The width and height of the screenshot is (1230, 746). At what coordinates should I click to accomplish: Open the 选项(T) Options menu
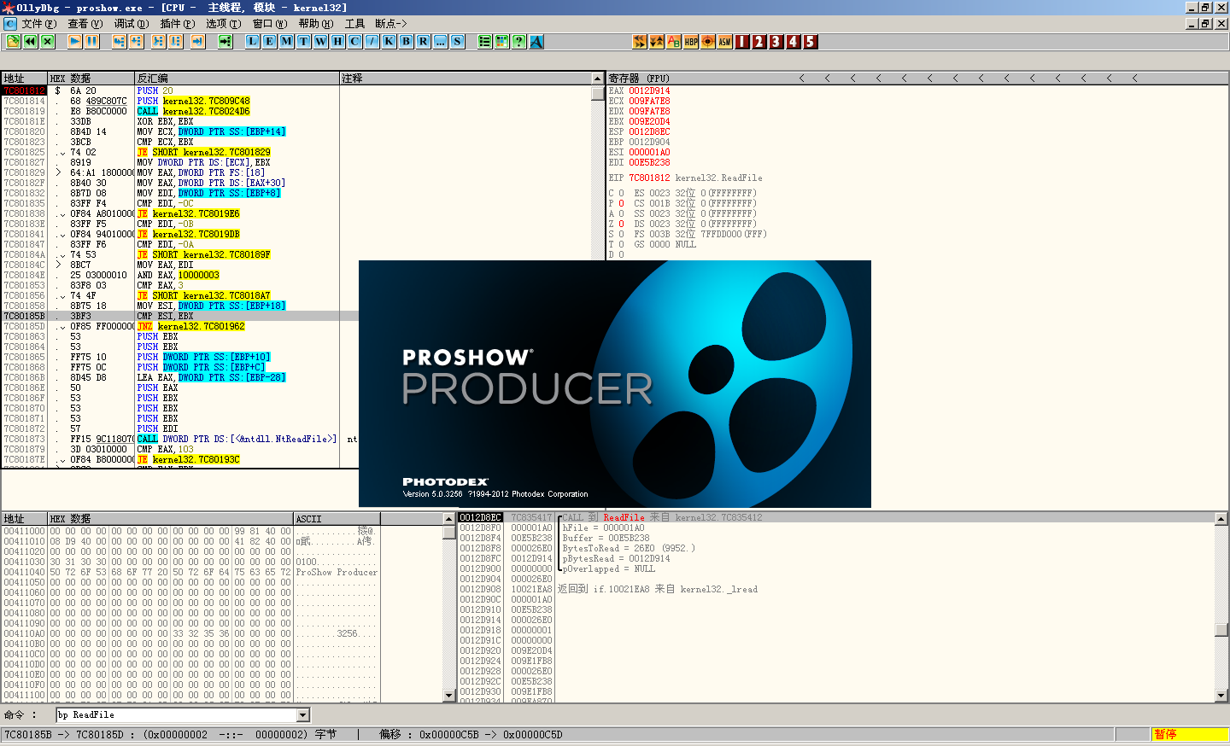(x=223, y=24)
